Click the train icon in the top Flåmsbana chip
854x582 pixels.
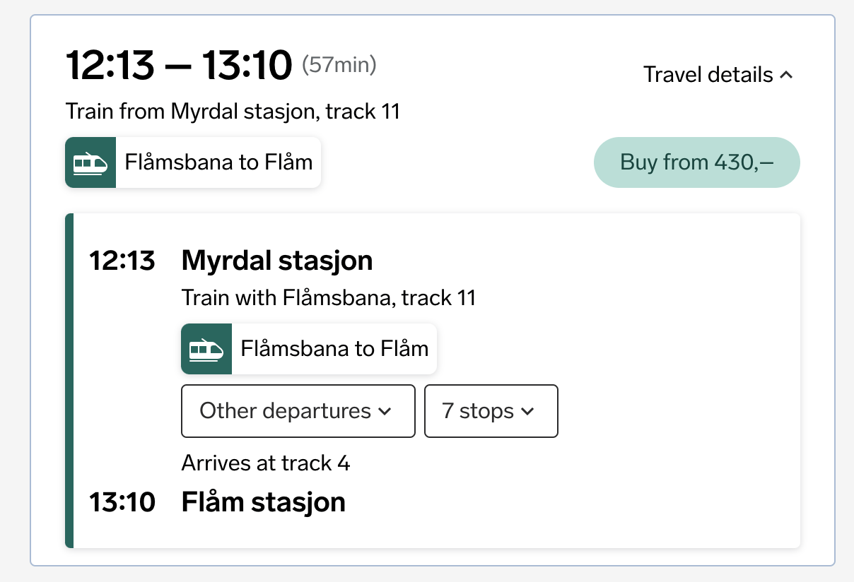pyautogui.click(x=90, y=162)
